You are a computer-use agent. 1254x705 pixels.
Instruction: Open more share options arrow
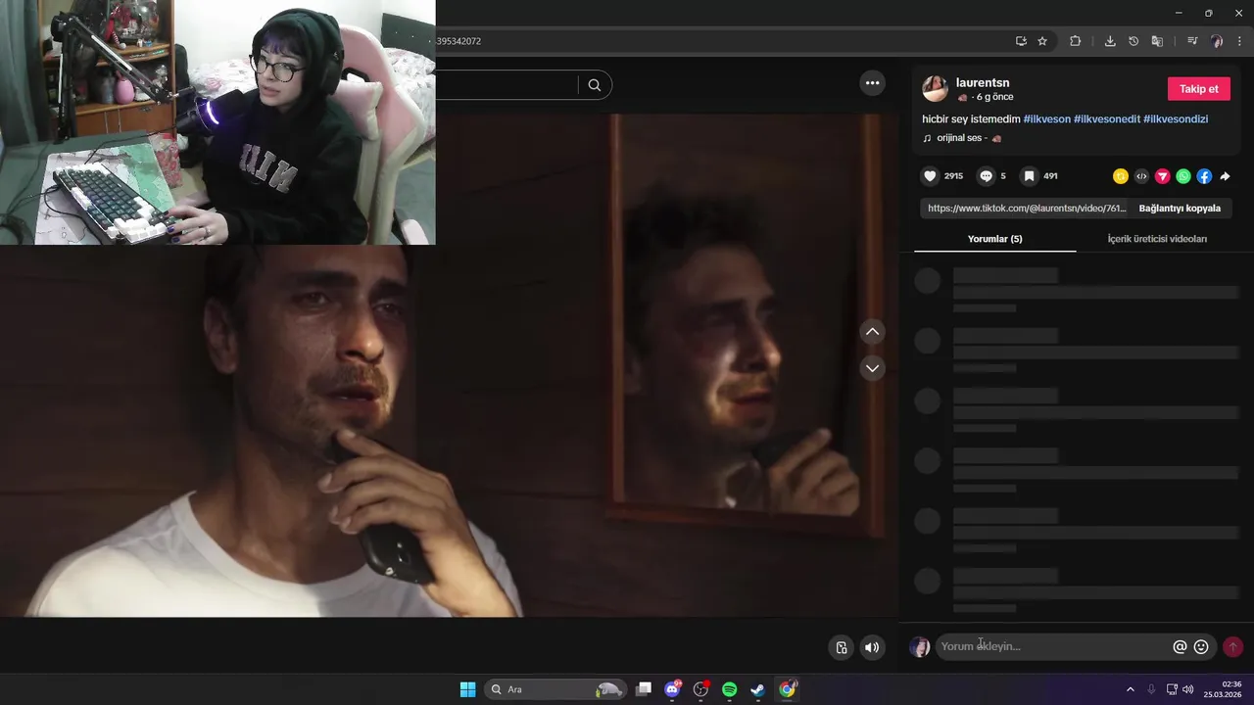tap(1225, 176)
